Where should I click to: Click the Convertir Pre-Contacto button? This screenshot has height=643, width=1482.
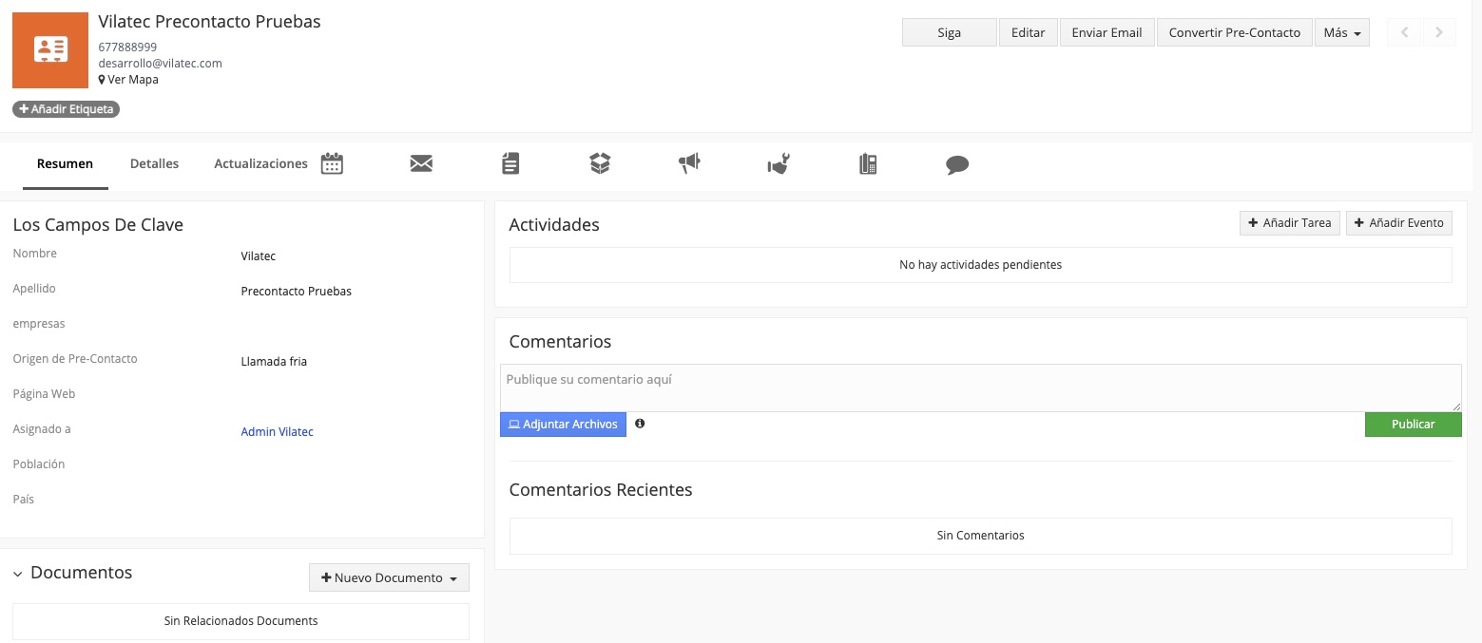pos(1234,32)
